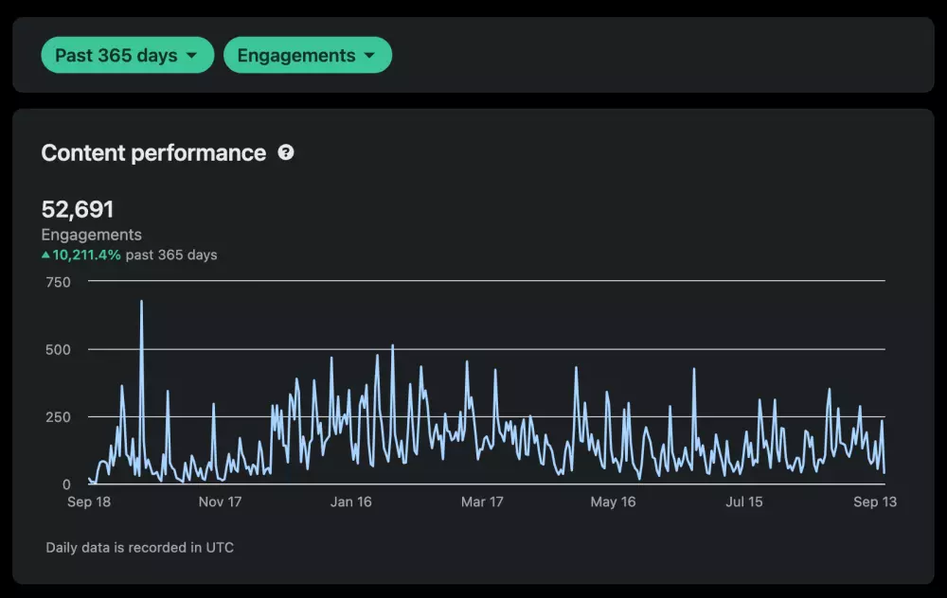Open the Content performance help icon
This screenshot has width=947, height=598.
[x=286, y=152]
